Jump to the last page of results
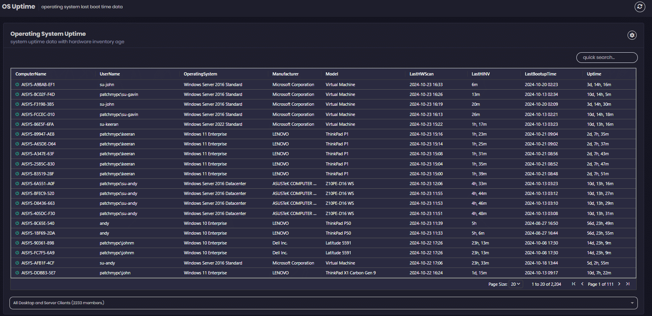This screenshot has width=652, height=316. tap(628, 284)
